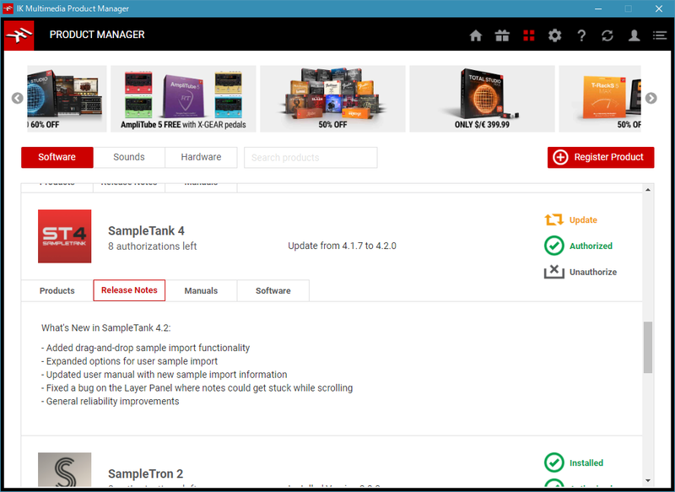Screen dimensions: 675x492
Task: Click SampleTank 4 update arrows icon
Action: tap(553, 220)
